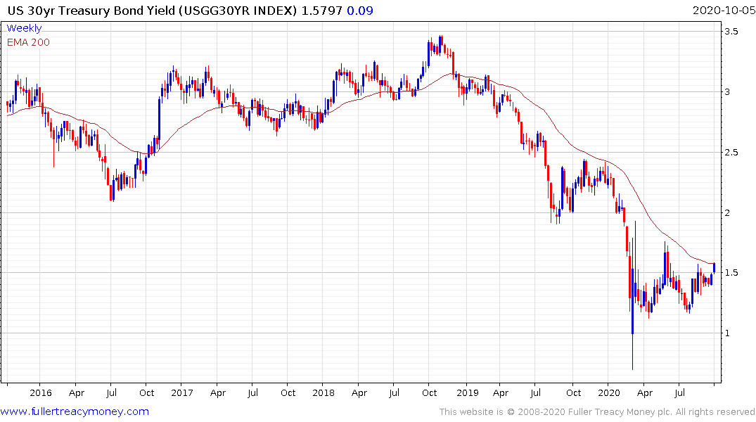Click the 2 y-axis label
The height and width of the screenshot is (422, 756).
point(728,212)
